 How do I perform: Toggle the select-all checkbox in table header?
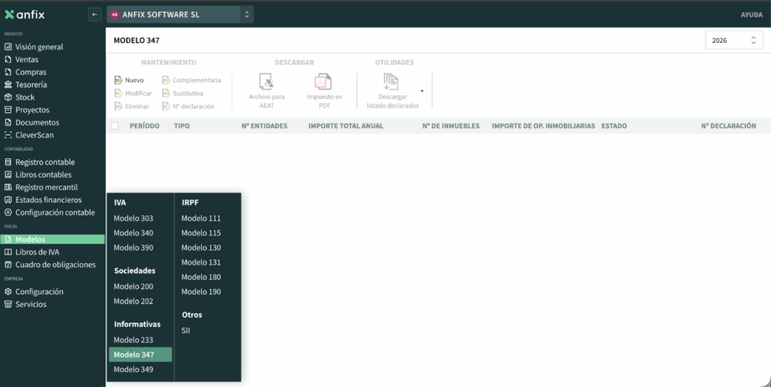(x=115, y=126)
